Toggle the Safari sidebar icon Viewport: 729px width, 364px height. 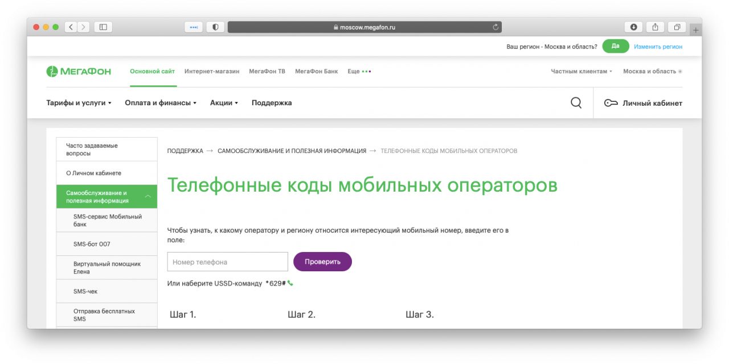pyautogui.click(x=103, y=26)
